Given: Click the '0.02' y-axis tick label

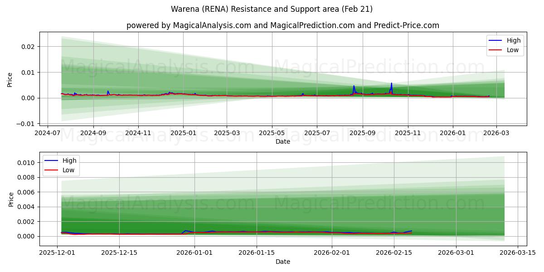Looking at the screenshot, I should tap(29, 47).
